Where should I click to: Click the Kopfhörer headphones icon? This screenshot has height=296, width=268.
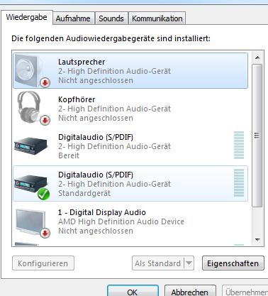(33, 108)
